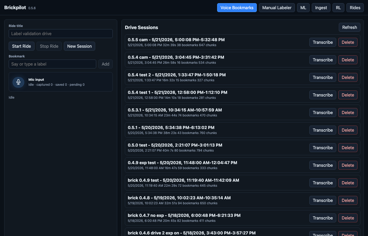
Task: Delete the 0.5.1 session
Action: 348,130
